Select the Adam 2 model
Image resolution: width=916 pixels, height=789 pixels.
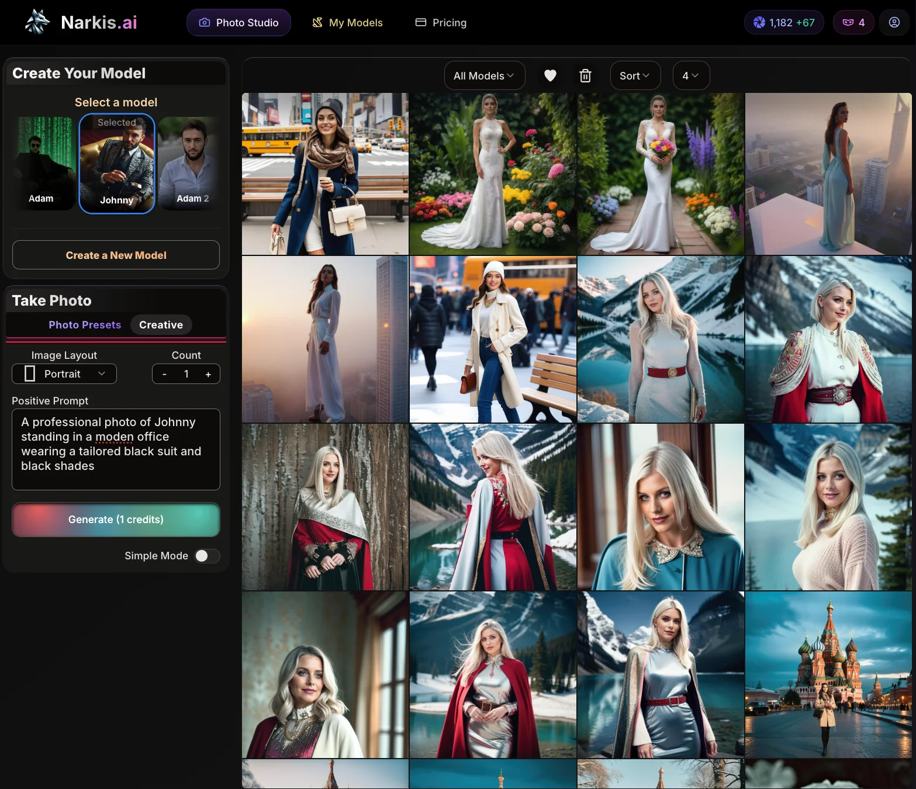189,163
